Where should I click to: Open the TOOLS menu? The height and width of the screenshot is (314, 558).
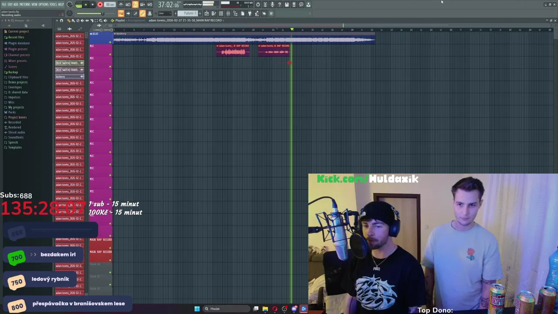click(x=53, y=4)
